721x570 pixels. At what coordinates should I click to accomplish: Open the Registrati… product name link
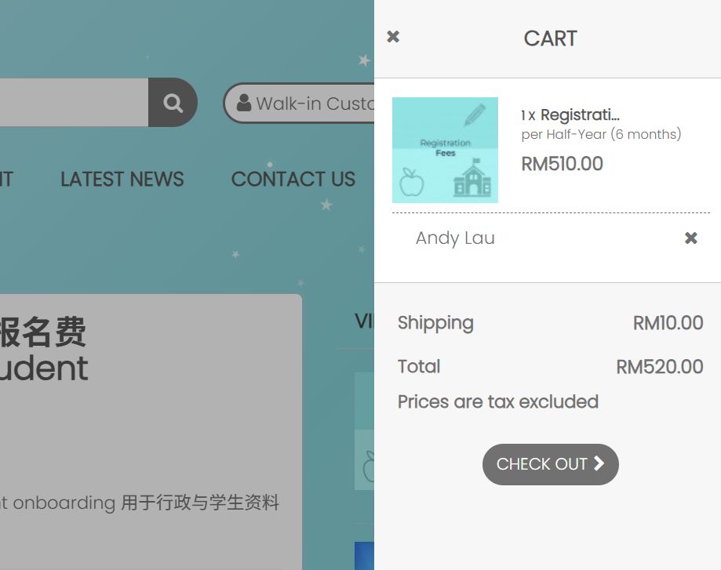click(x=580, y=115)
